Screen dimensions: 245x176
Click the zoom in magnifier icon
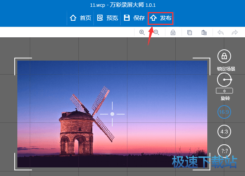click(x=142, y=32)
